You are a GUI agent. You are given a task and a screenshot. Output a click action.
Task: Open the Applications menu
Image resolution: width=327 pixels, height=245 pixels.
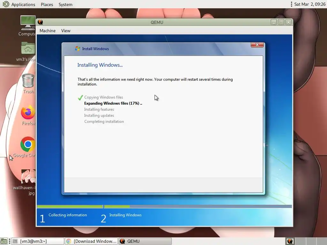(23, 4)
